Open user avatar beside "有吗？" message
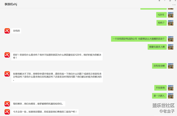This screenshot has height=116, width=177. coord(170,23)
